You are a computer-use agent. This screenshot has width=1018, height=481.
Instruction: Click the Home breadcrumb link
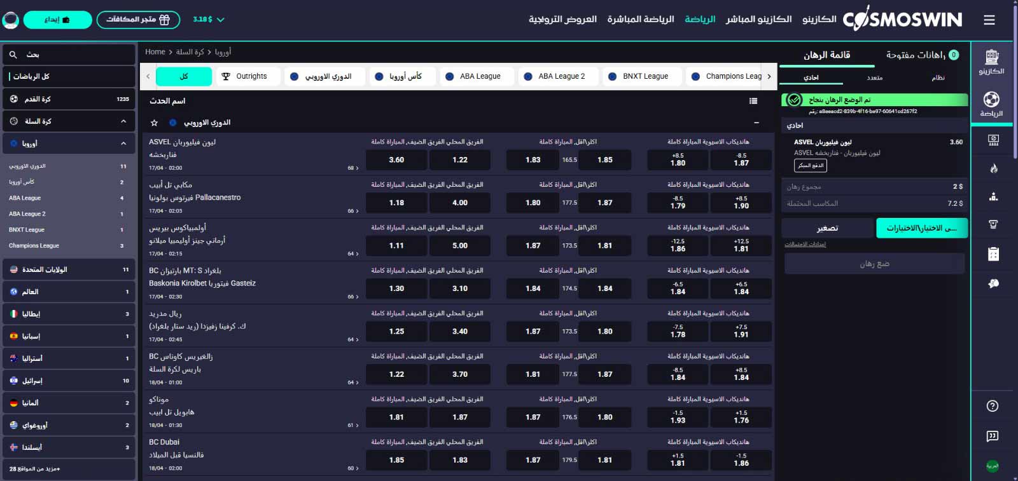155,52
